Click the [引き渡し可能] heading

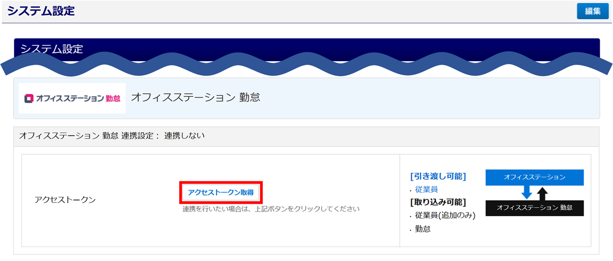click(438, 177)
